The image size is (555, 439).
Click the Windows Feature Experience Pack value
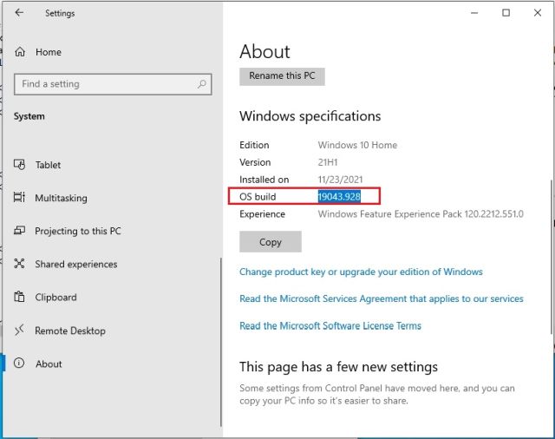click(421, 214)
